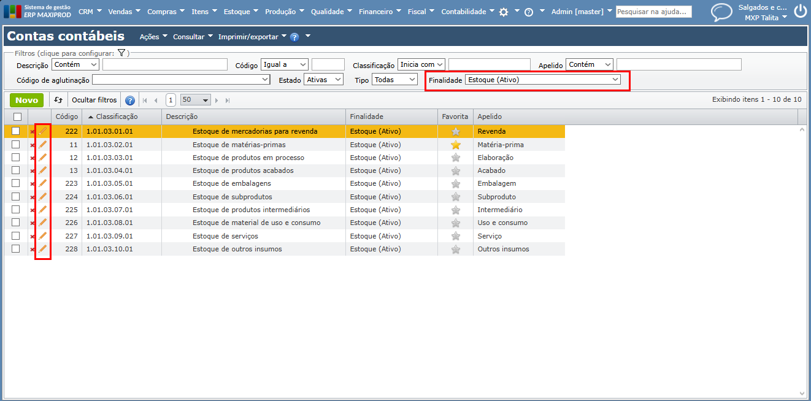811x401 pixels.
Task: Click the blue help icon beside Ocultar filtros
Action: tap(130, 101)
